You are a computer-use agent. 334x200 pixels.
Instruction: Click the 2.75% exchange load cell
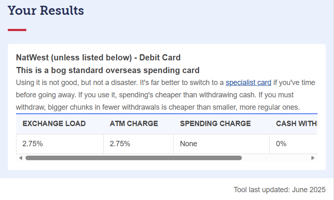[60, 144]
